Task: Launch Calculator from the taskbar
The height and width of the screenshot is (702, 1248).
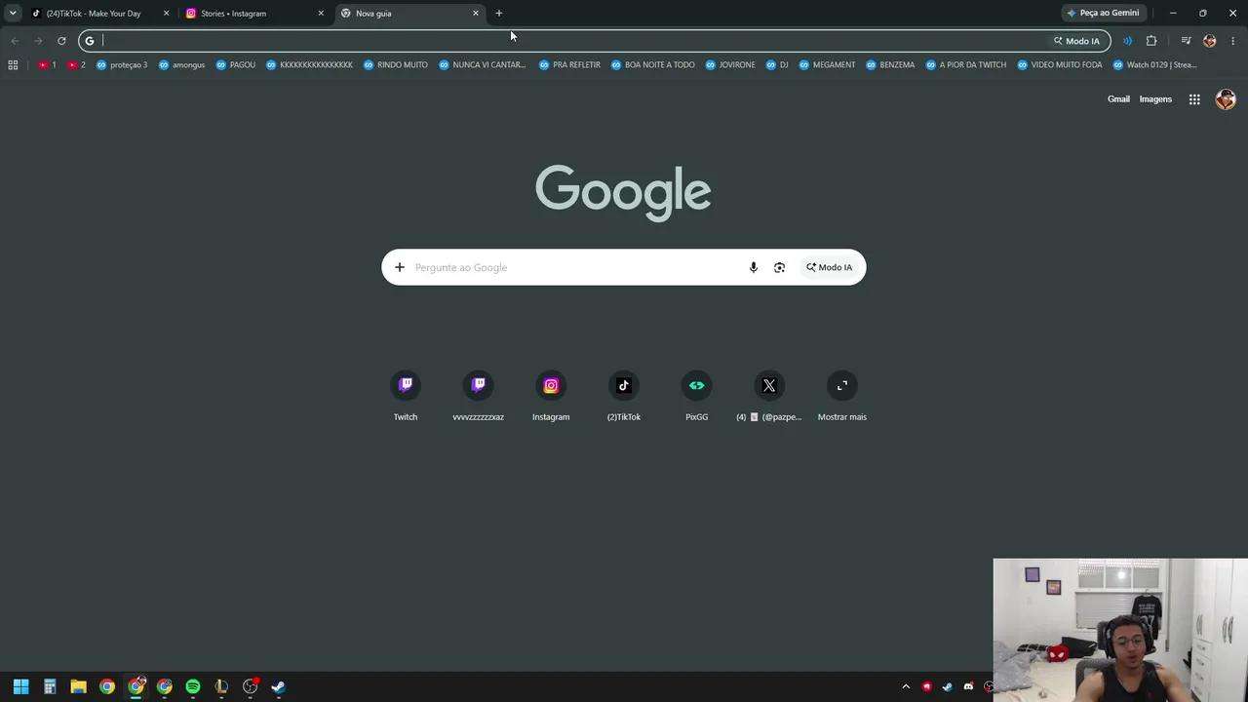Action: pos(50,686)
